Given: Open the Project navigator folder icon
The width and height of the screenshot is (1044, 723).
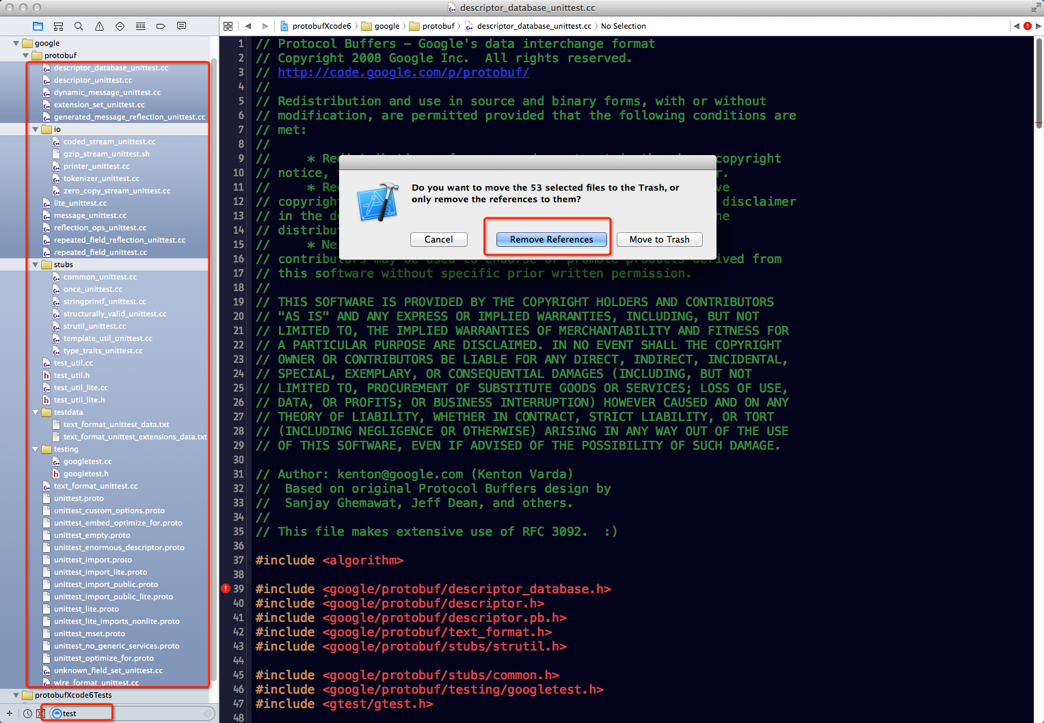Looking at the screenshot, I should click(38, 26).
